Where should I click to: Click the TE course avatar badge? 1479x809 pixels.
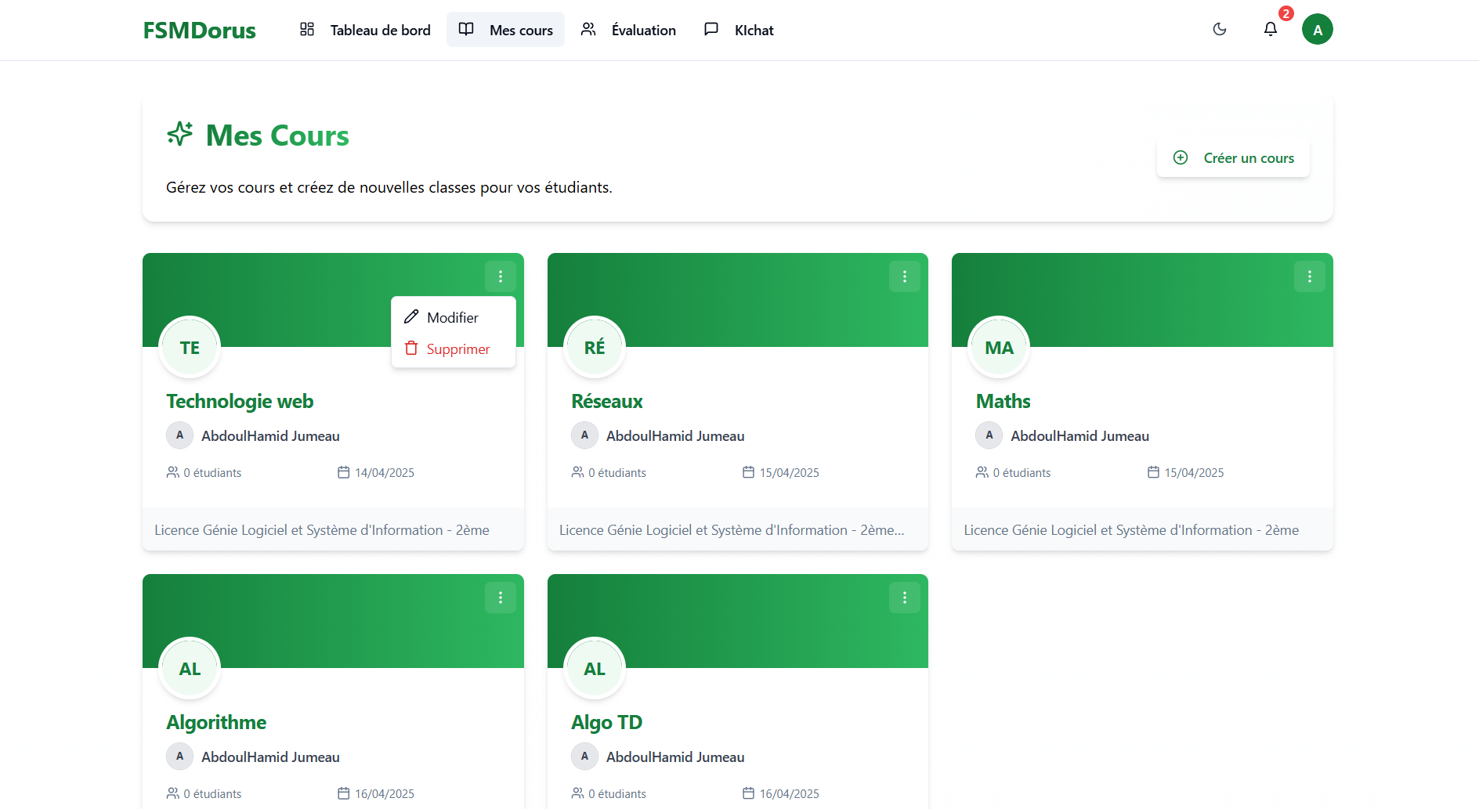(x=190, y=348)
